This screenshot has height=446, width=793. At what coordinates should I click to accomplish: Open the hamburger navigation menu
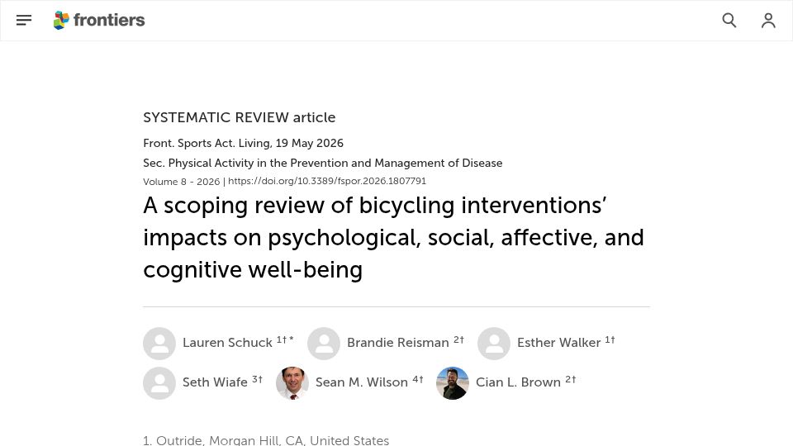[24, 20]
